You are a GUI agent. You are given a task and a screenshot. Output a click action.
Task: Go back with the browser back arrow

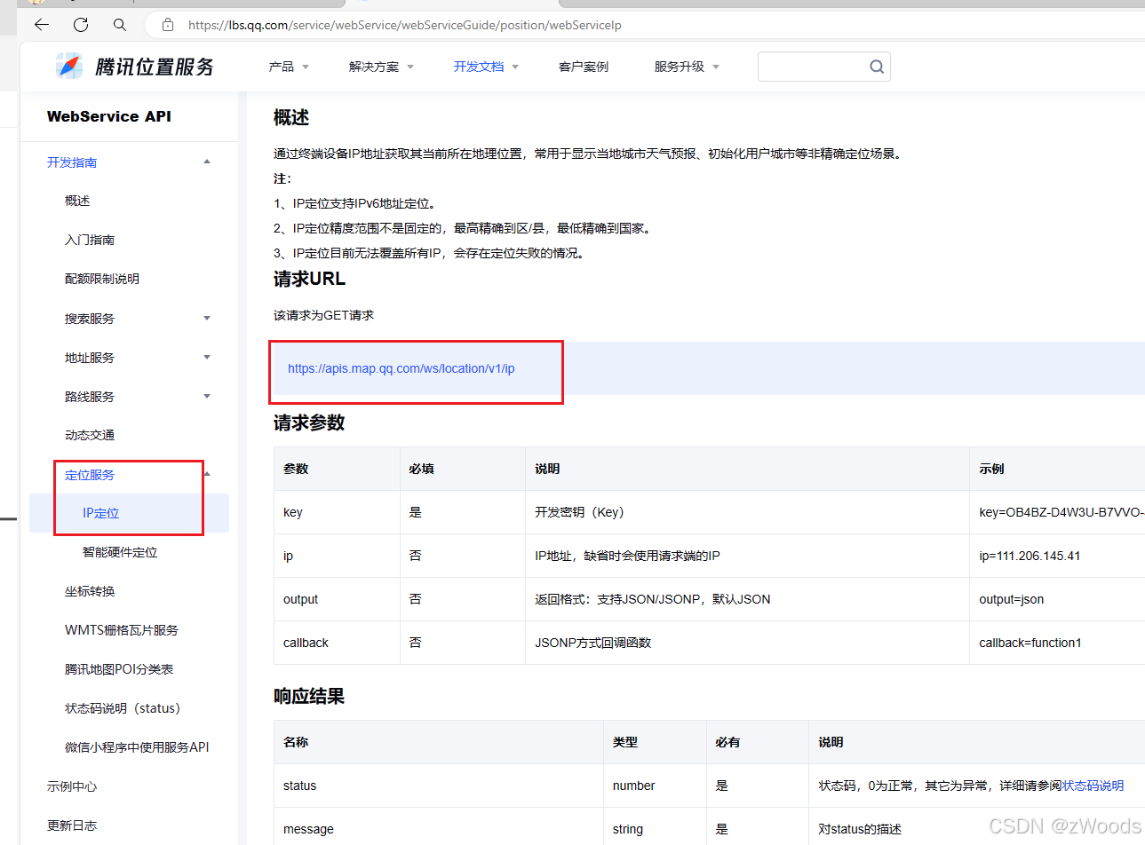[42, 25]
